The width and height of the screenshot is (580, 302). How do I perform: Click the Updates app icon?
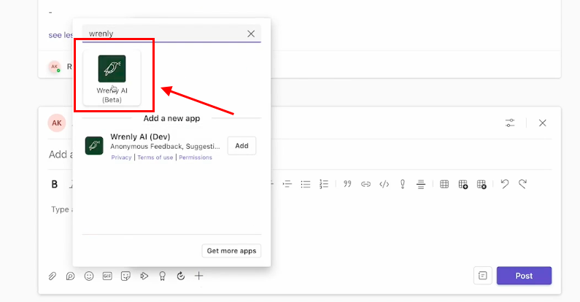click(180, 276)
